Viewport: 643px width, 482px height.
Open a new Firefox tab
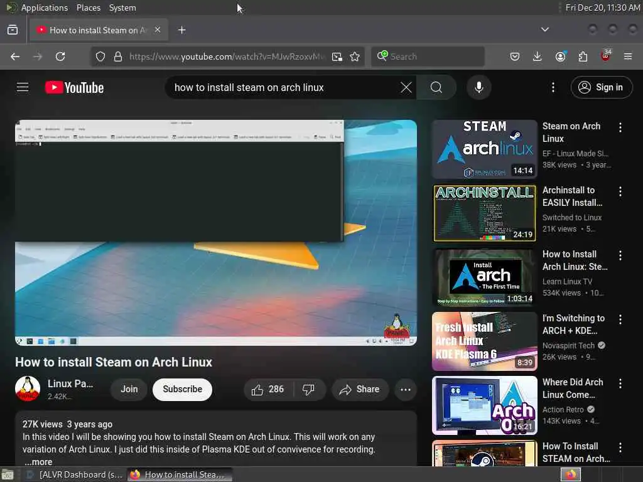click(x=182, y=30)
